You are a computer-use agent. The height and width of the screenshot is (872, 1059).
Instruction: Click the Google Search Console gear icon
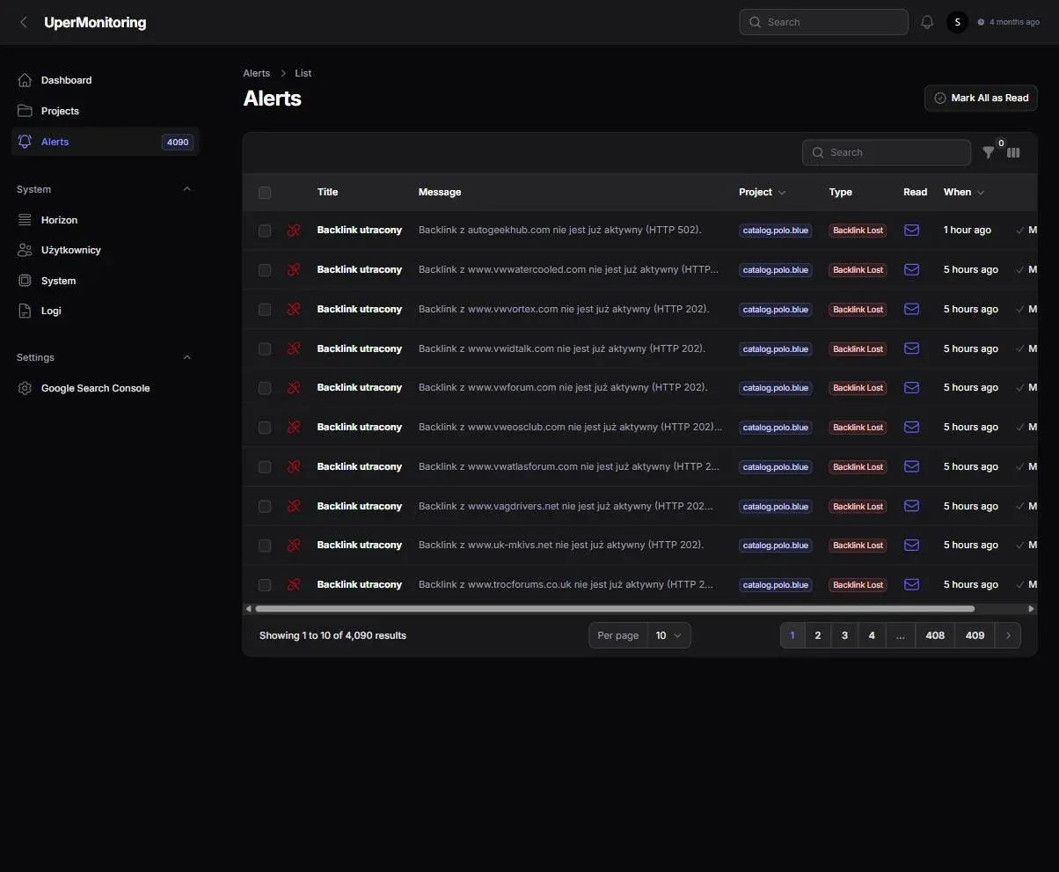pyautogui.click(x=25, y=388)
